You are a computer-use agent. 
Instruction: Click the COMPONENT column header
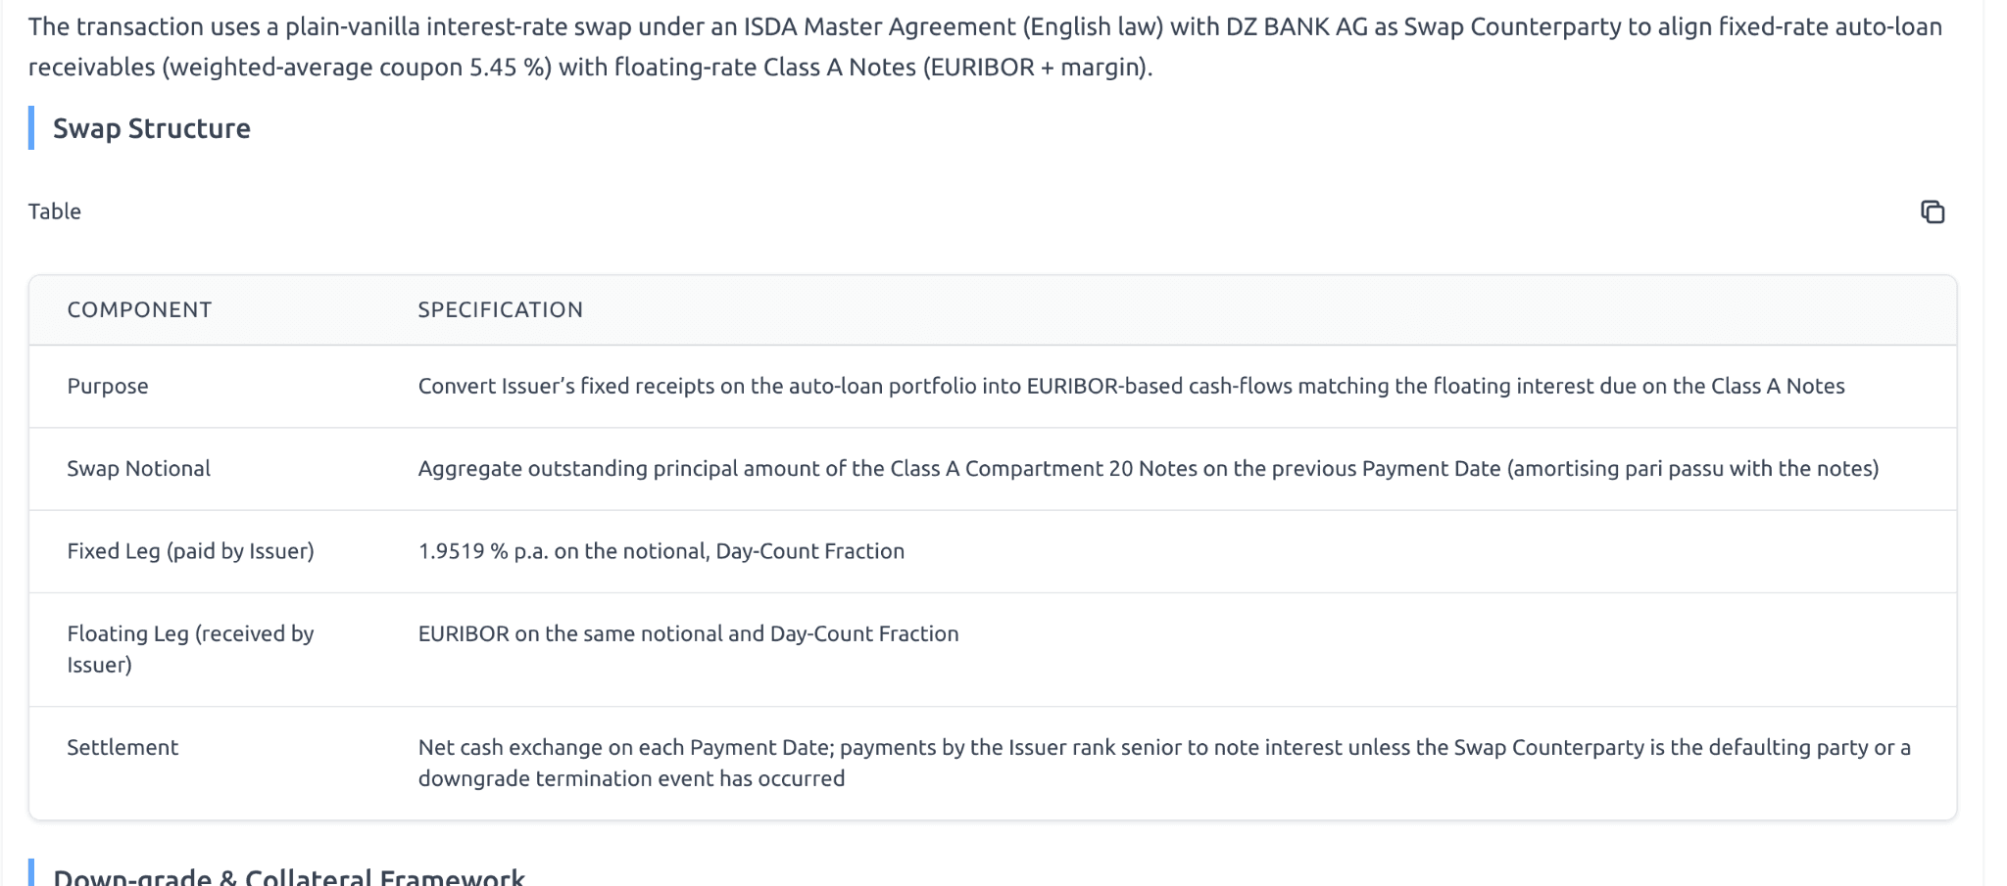[x=139, y=309]
